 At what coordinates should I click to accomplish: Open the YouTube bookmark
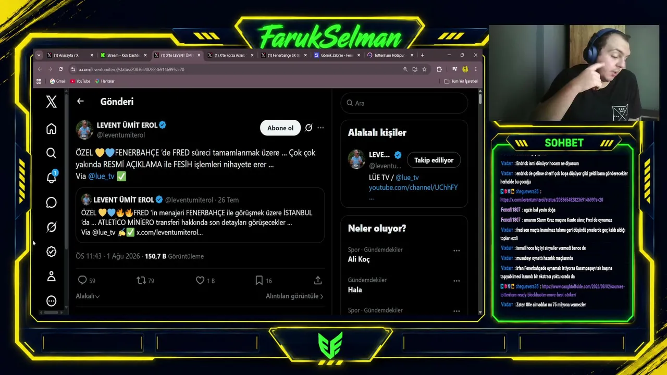(80, 81)
